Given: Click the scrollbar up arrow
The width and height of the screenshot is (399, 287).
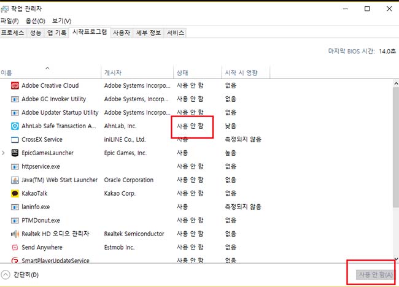Looking at the screenshot, I should pyautogui.click(x=396, y=83).
